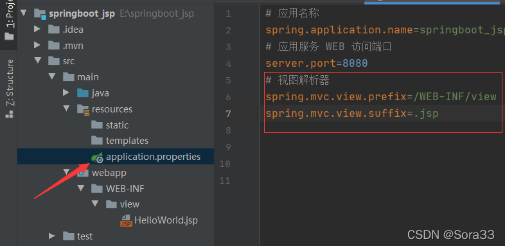
Task: Select the webapp folder name
Action: [109, 173]
